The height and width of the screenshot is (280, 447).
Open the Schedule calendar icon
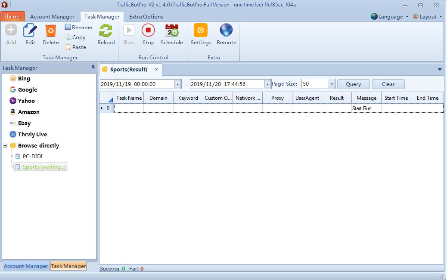172,31
